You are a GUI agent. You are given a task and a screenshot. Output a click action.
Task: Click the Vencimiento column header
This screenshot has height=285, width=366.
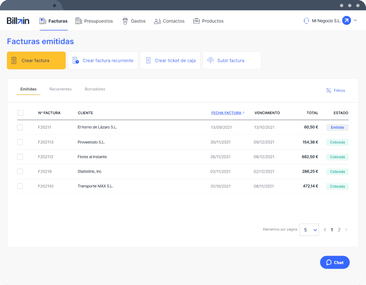point(267,113)
